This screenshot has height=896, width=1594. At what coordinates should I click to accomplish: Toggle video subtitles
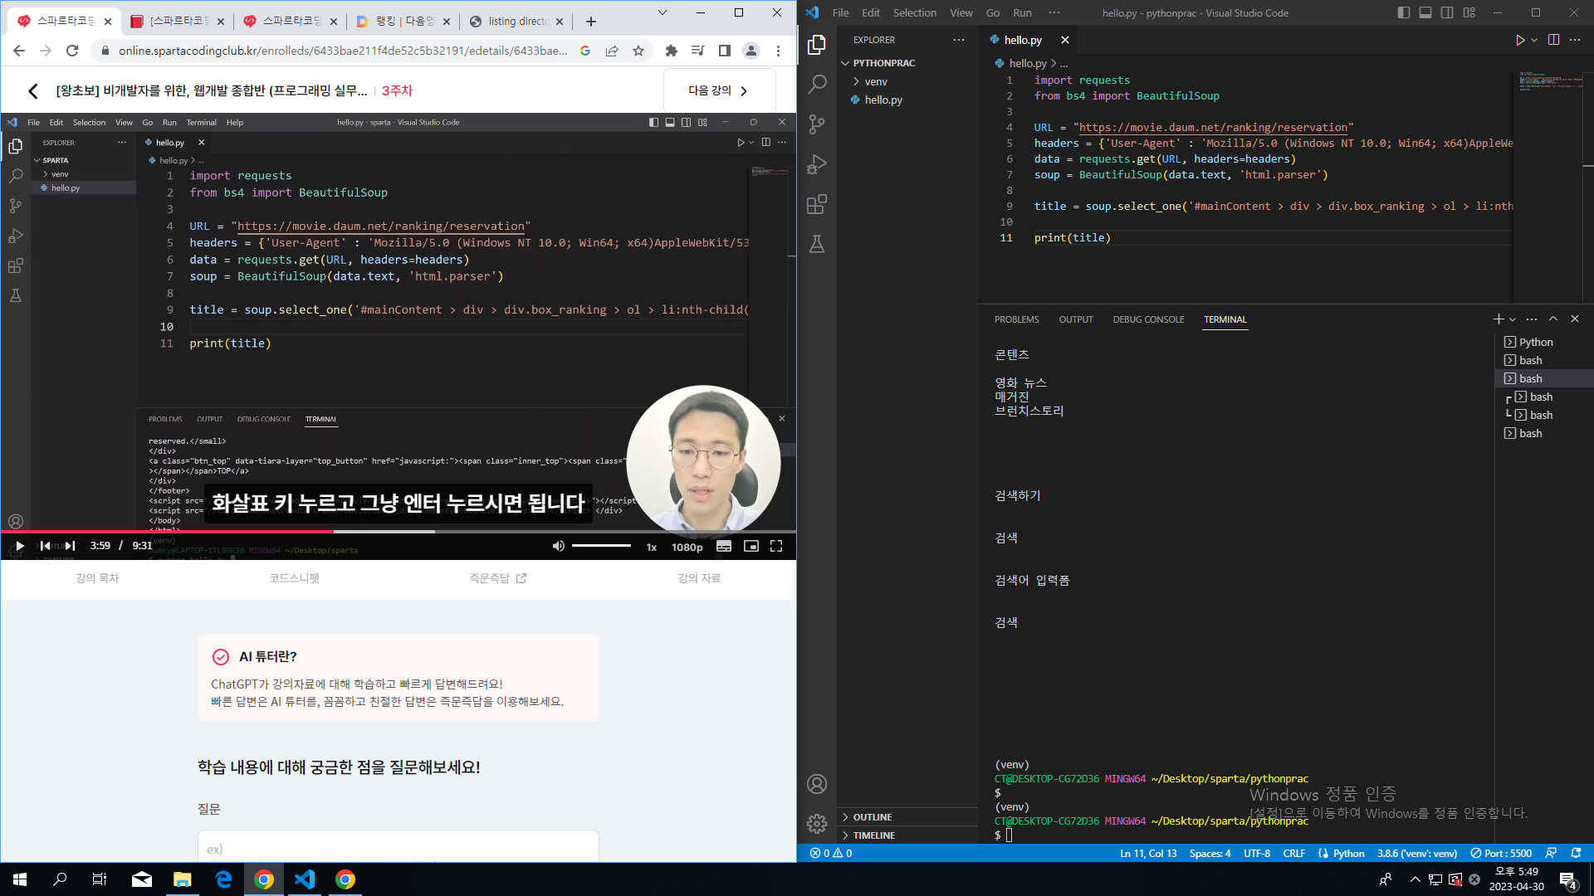[724, 546]
